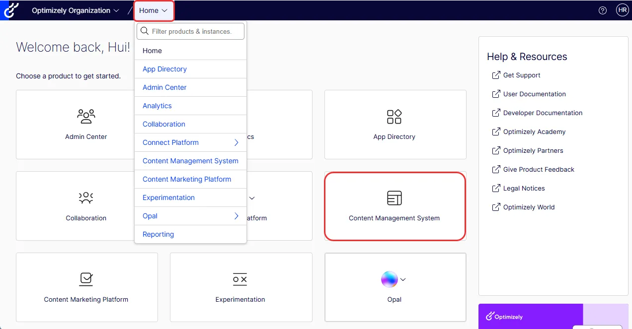Expand the Opal submenu arrow in the menu
The image size is (632, 329).
[237, 216]
